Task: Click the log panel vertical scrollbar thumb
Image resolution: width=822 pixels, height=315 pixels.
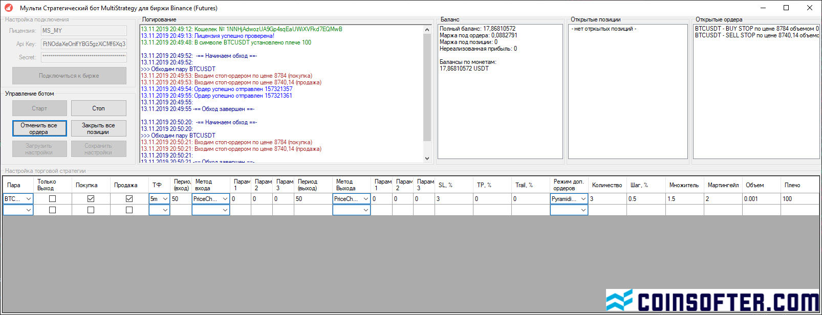Action: pos(427,87)
